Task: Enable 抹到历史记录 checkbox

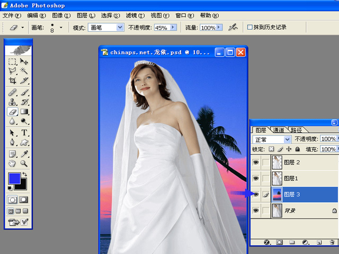Action: tap(249, 27)
